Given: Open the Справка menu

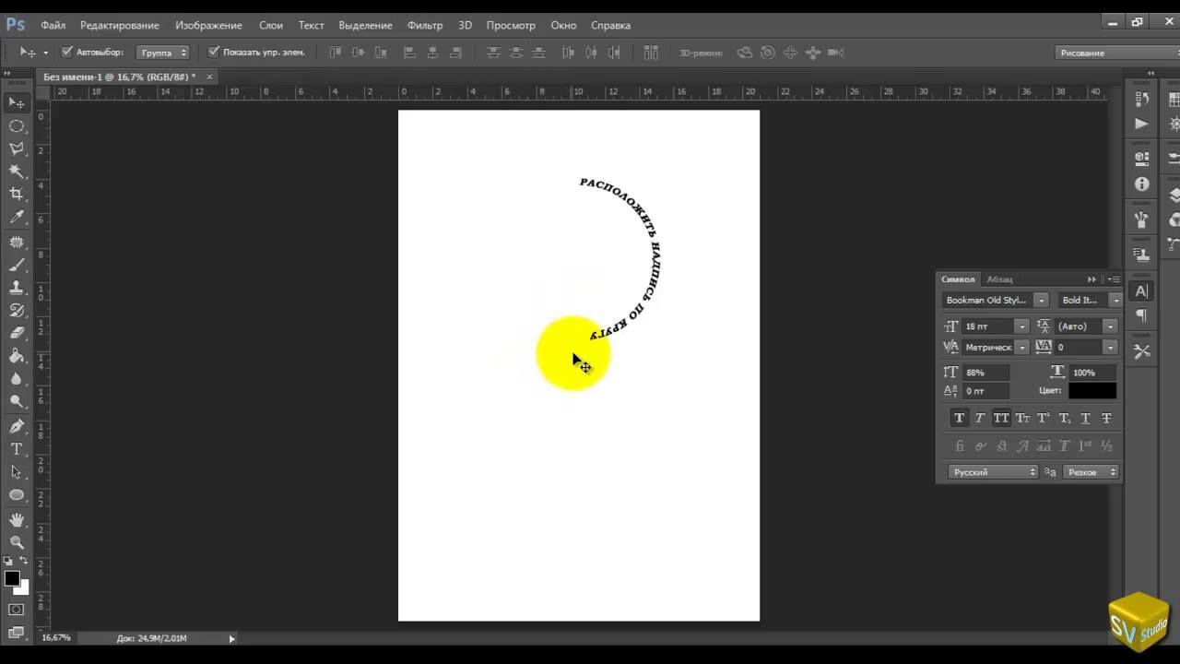Looking at the screenshot, I should (x=610, y=25).
